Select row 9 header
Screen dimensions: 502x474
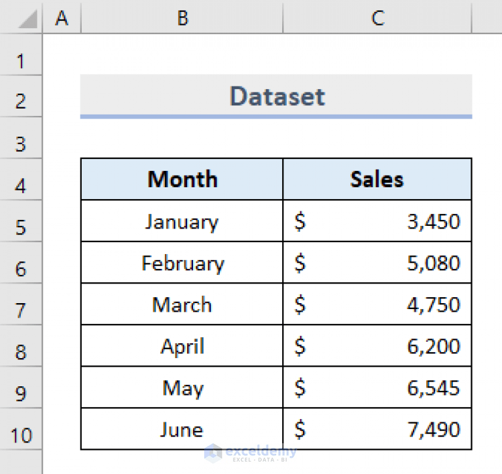pos(21,388)
